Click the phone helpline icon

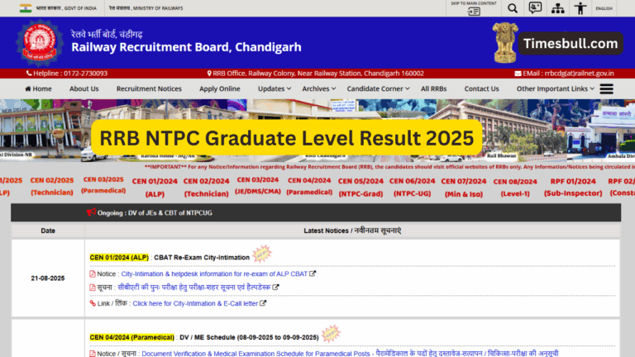(x=29, y=74)
